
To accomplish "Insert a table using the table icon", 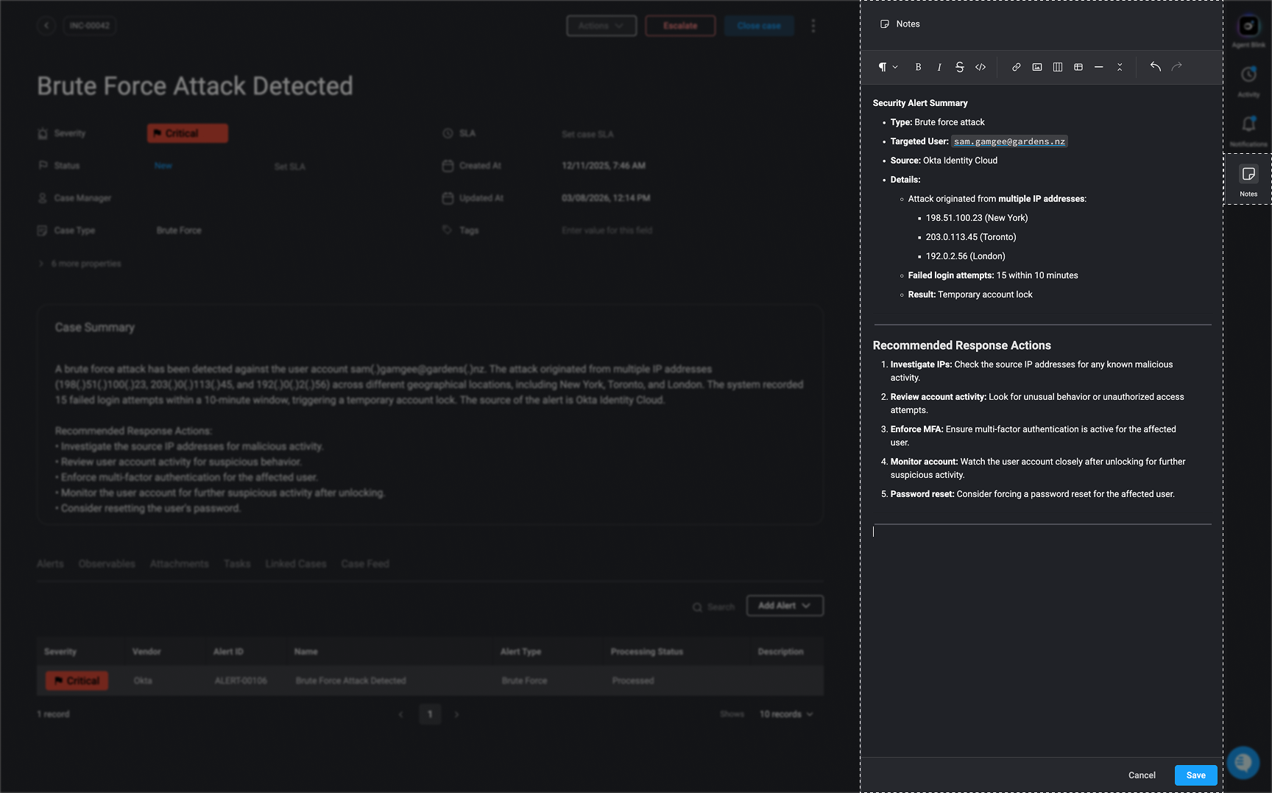I will click(x=1078, y=67).
